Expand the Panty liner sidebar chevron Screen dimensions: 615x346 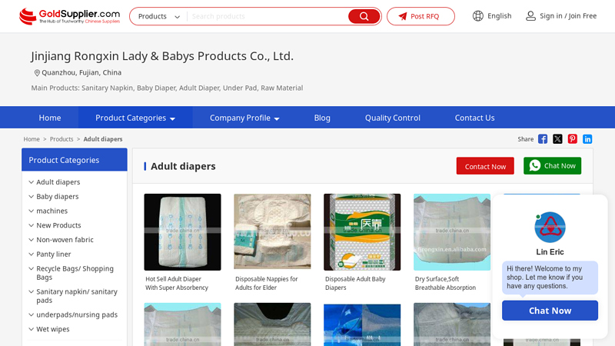pyautogui.click(x=31, y=255)
